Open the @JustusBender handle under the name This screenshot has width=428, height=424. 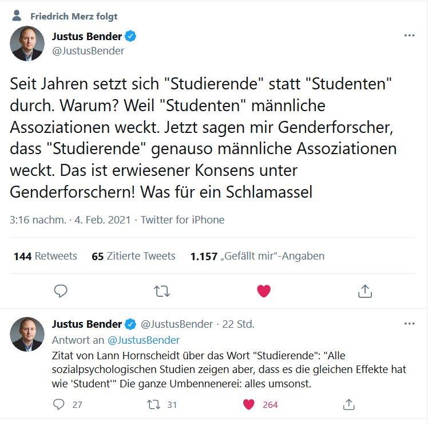(x=88, y=51)
